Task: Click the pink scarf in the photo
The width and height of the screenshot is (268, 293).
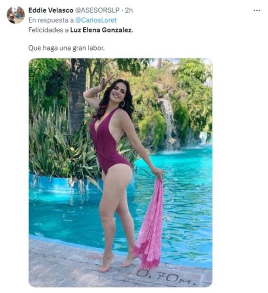Action: tap(150, 224)
